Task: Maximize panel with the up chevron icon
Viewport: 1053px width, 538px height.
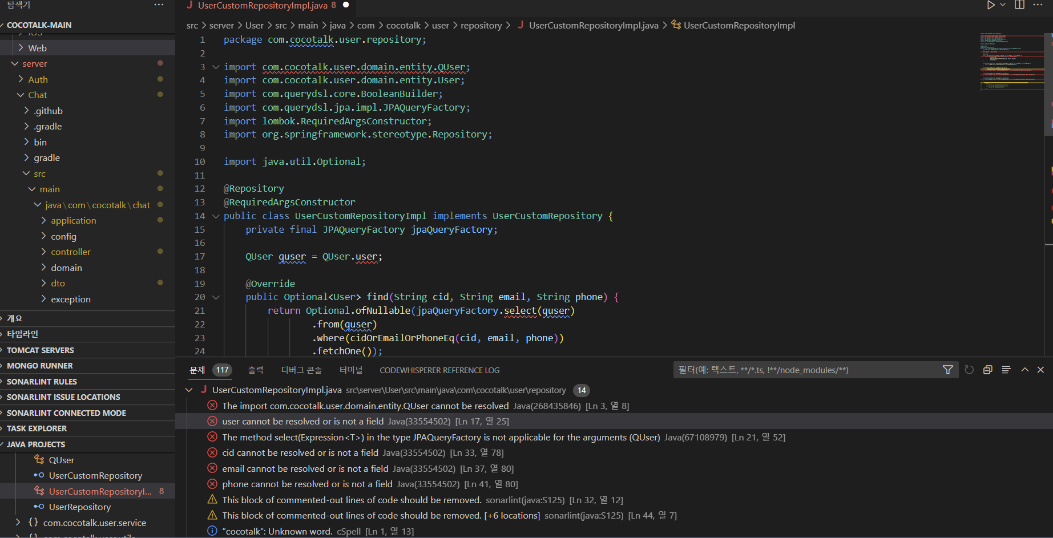Action: 1025,370
